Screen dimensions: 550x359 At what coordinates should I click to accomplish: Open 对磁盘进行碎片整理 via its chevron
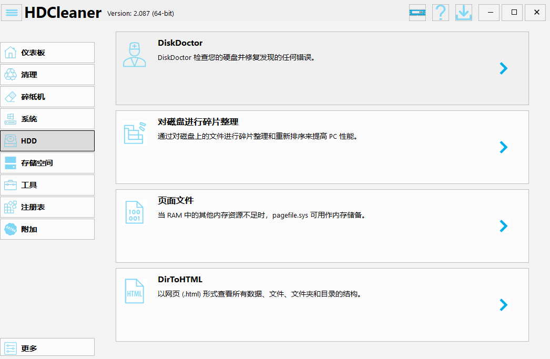[x=504, y=147]
